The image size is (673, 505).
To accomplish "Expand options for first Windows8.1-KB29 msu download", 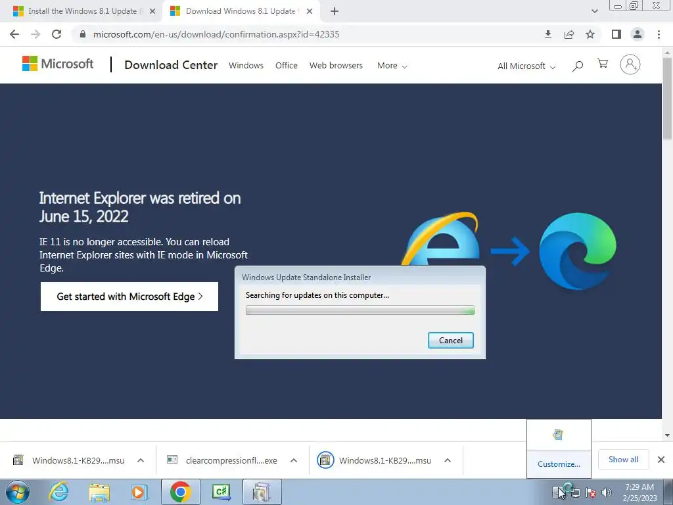I will point(141,460).
